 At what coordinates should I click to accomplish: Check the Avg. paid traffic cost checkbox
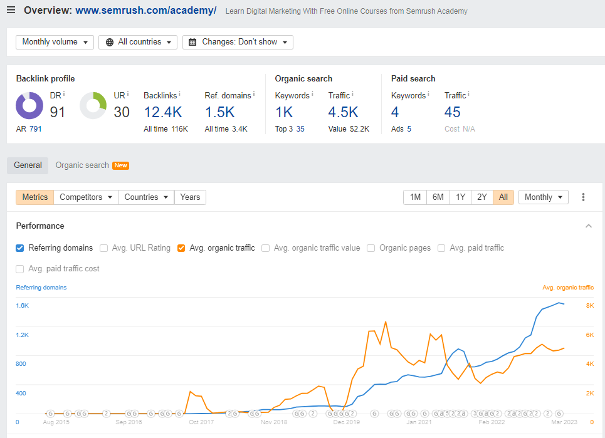19,269
